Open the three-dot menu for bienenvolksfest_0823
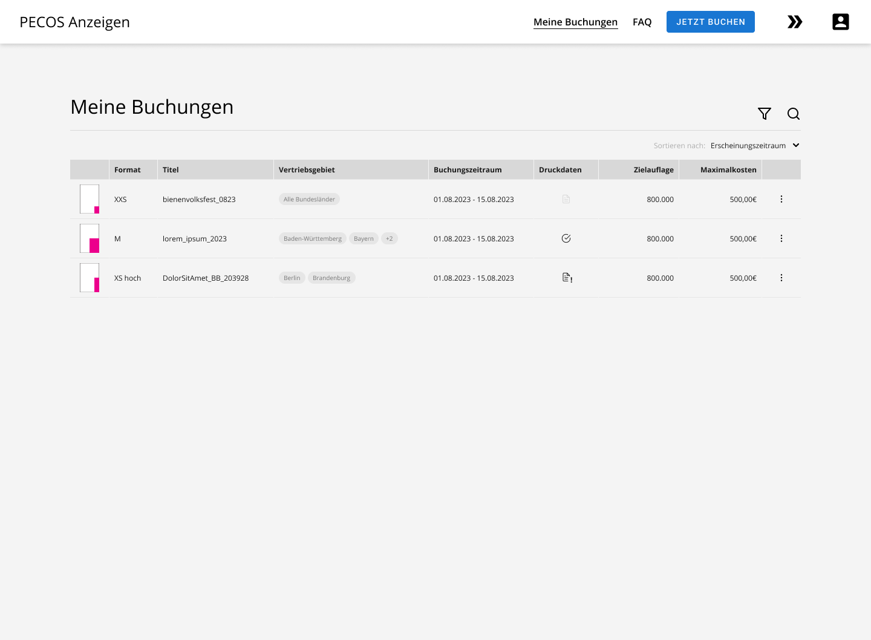This screenshot has height=640, width=871. 781,199
